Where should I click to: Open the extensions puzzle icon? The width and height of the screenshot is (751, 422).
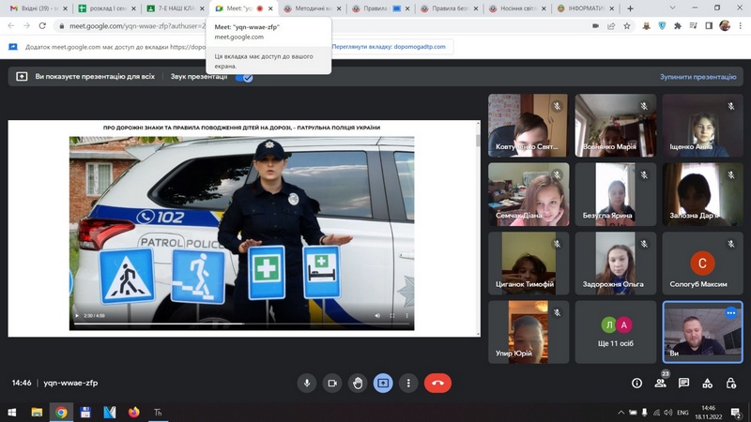[x=677, y=26]
